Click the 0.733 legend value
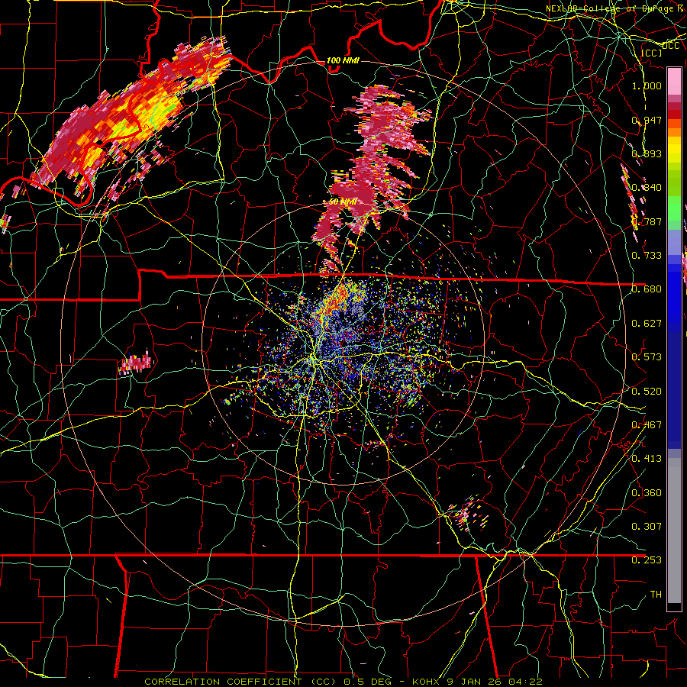Image resolution: width=687 pixels, height=687 pixels. (x=647, y=256)
